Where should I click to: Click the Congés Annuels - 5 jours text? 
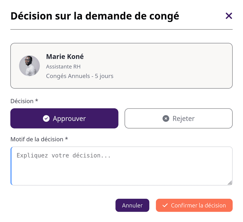pyautogui.click(x=80, y=76)
